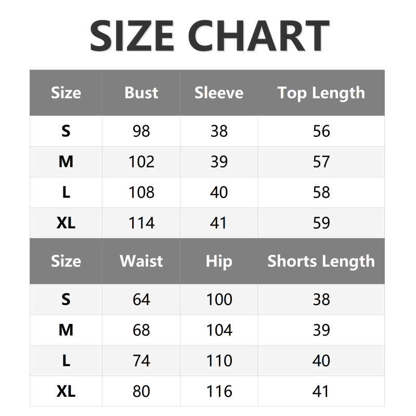Click the hip value 116 cell

(219, 391)
